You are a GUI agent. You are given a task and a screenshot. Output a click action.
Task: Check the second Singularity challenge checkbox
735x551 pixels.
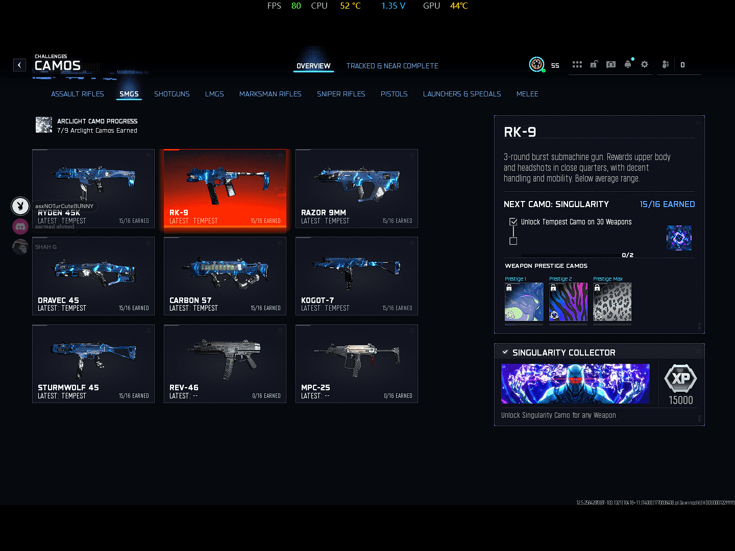[513, 241]
